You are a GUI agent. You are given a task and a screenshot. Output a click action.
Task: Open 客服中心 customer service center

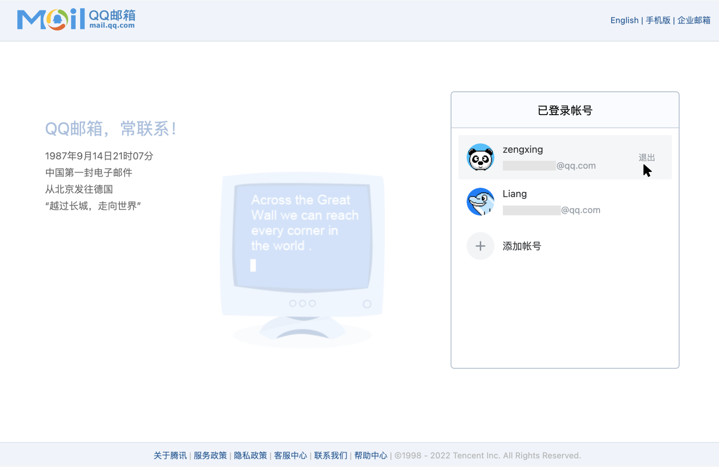(291, 455)
